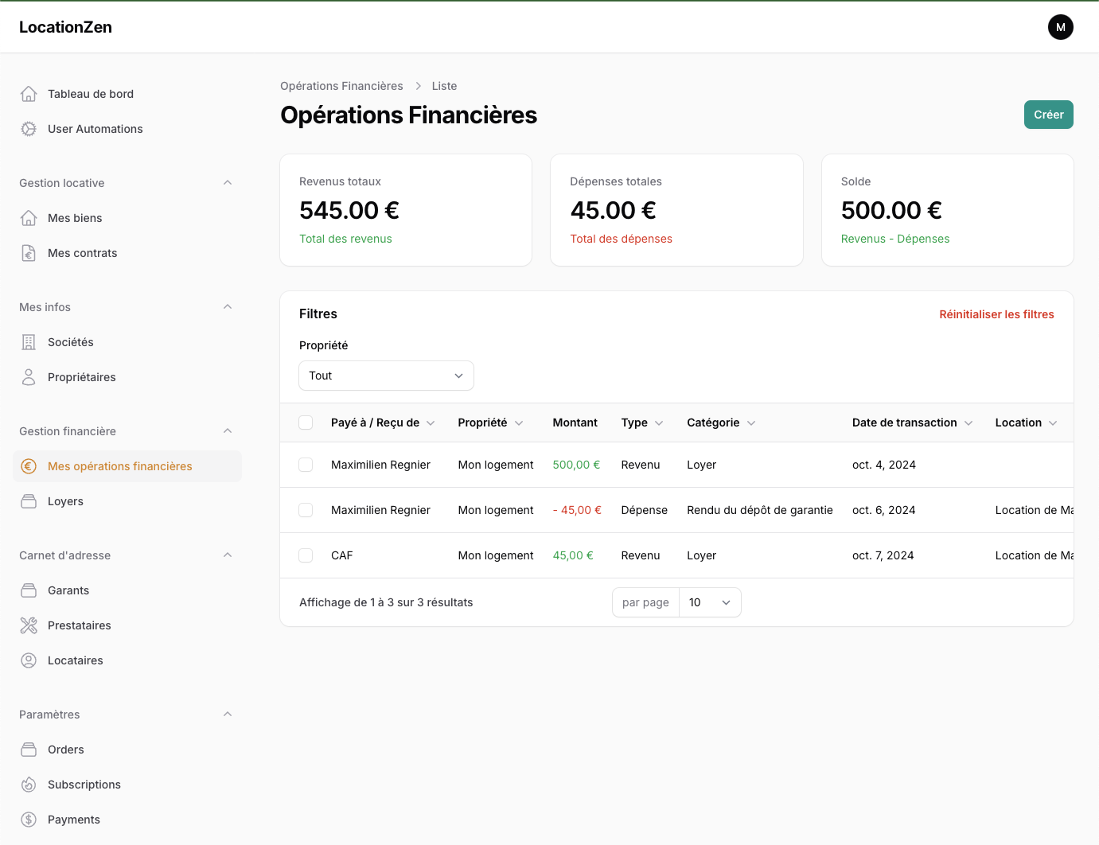Viewport: 1099px width, 845px height.
Task: Go to Loyers page
Action: point(127,501)
